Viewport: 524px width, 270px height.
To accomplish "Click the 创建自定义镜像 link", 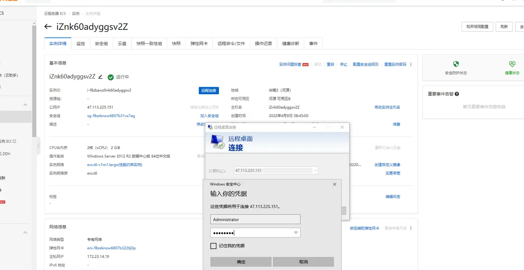I will click(x=387, y=165).
